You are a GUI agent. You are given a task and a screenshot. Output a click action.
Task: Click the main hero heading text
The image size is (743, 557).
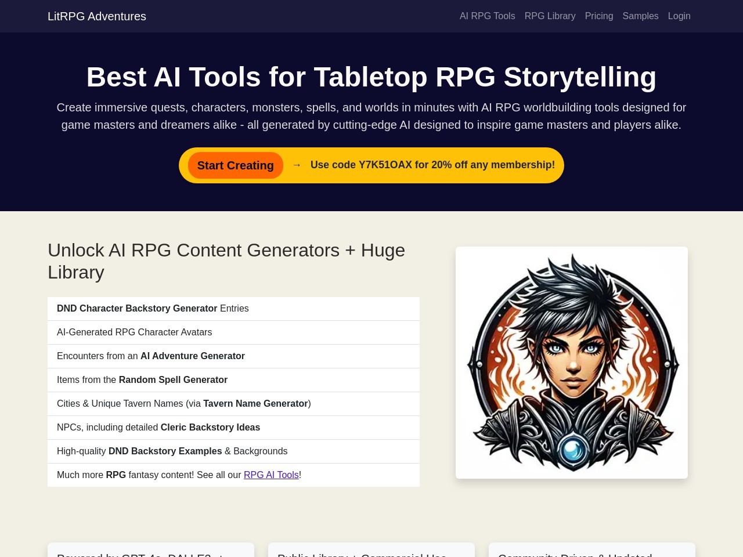[371, 77]
